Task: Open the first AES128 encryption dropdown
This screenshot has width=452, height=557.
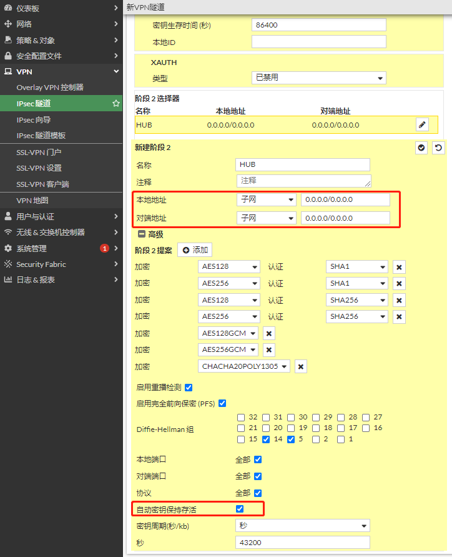Action: pos(229,267)
